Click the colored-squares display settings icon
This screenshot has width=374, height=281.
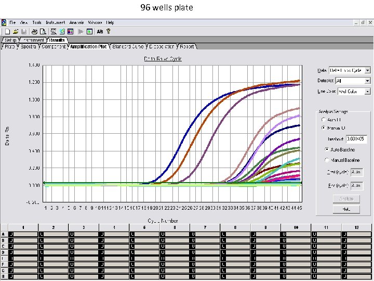tap(70, 32)
